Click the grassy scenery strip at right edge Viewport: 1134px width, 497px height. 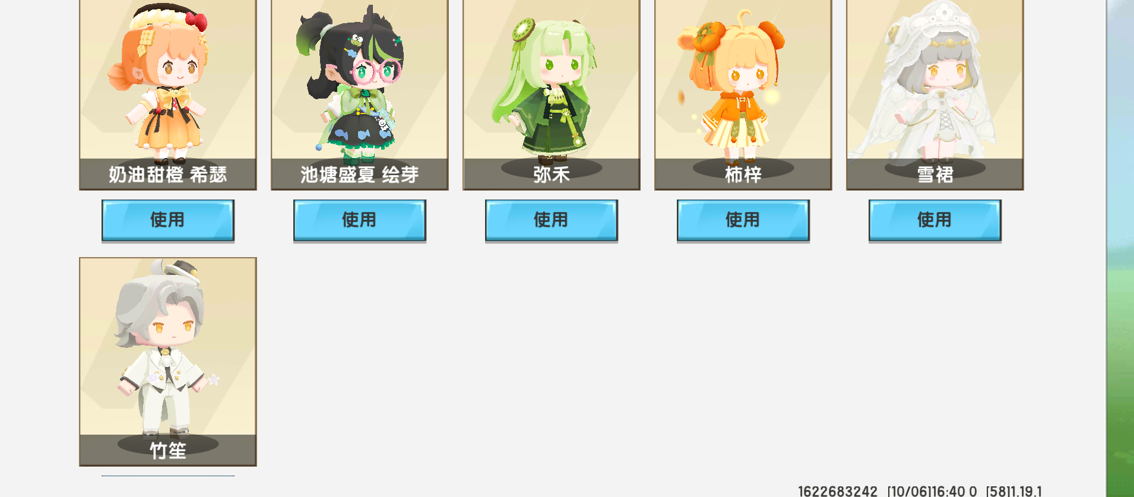[1120, 248]
